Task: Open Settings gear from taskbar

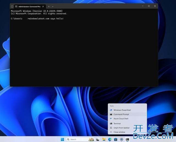Action: point(122,139)
